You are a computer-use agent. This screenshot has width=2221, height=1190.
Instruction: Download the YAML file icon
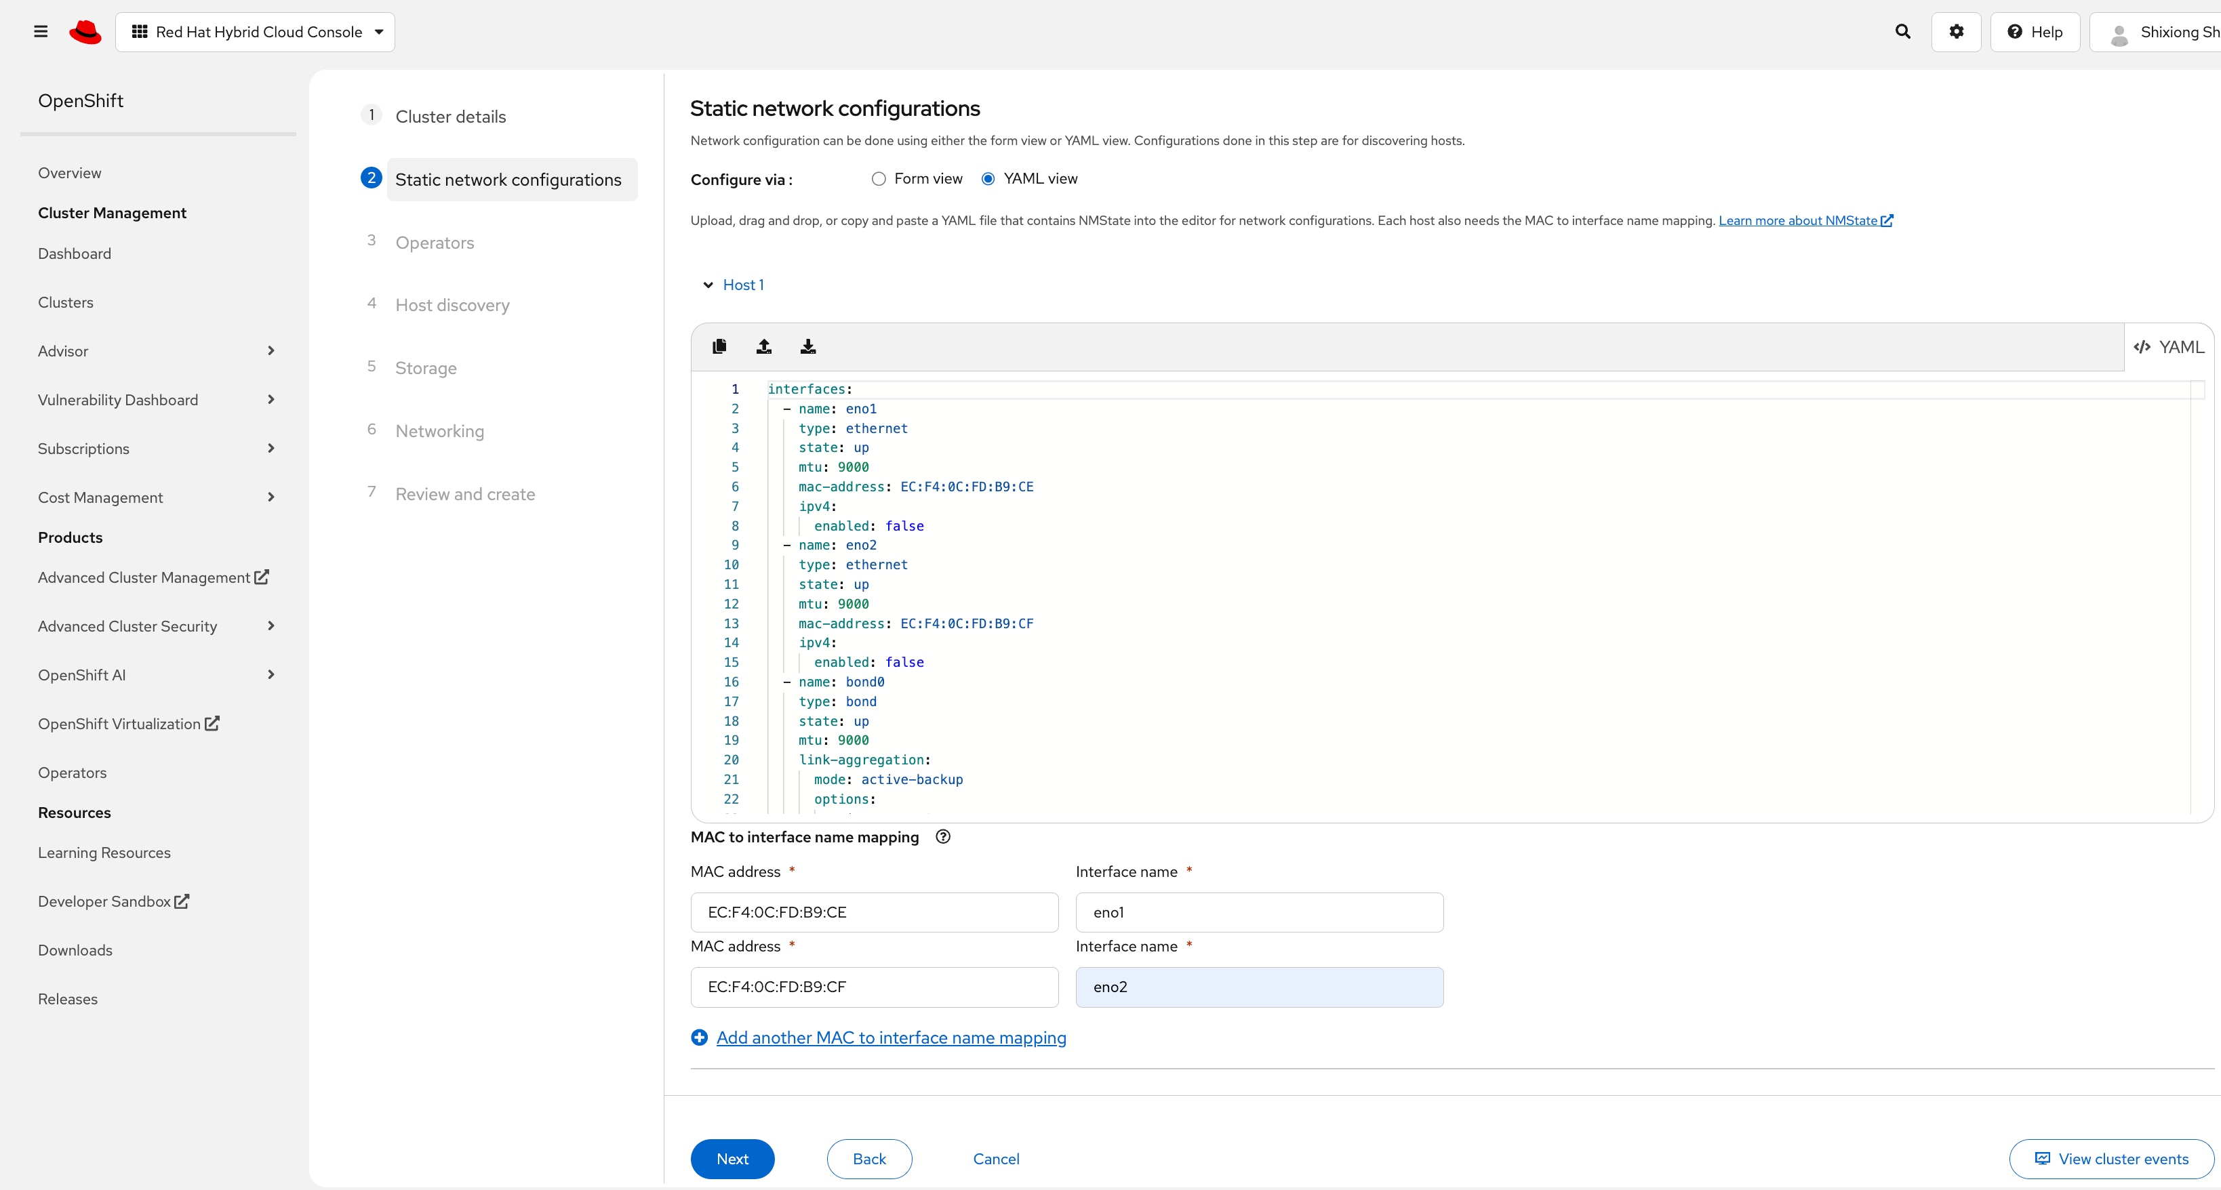[808, 346]
